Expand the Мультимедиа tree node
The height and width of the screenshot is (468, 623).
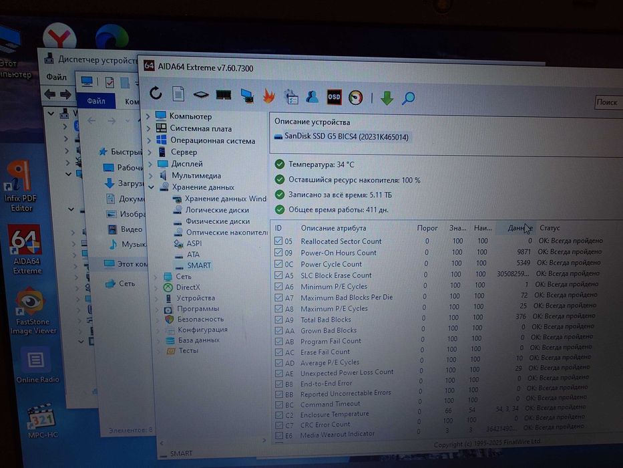151,175
